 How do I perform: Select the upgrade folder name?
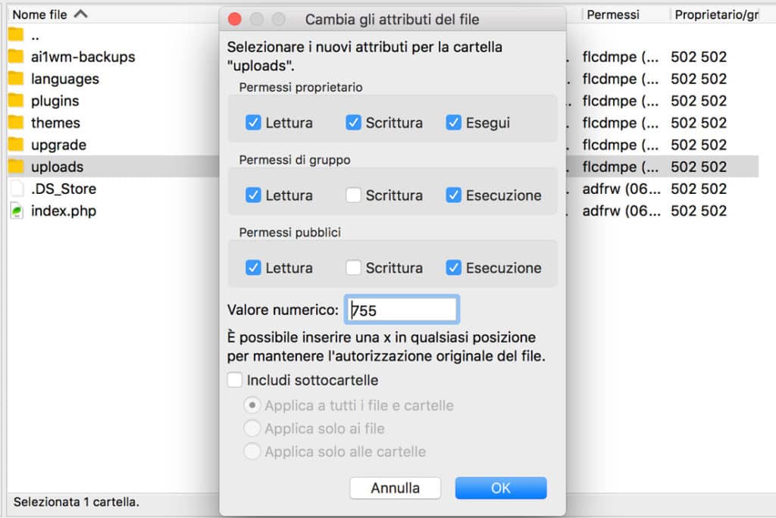[x=58, y=145]
